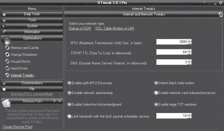
Task: Click the Optimizations globe icon
Action: (6, 40)
